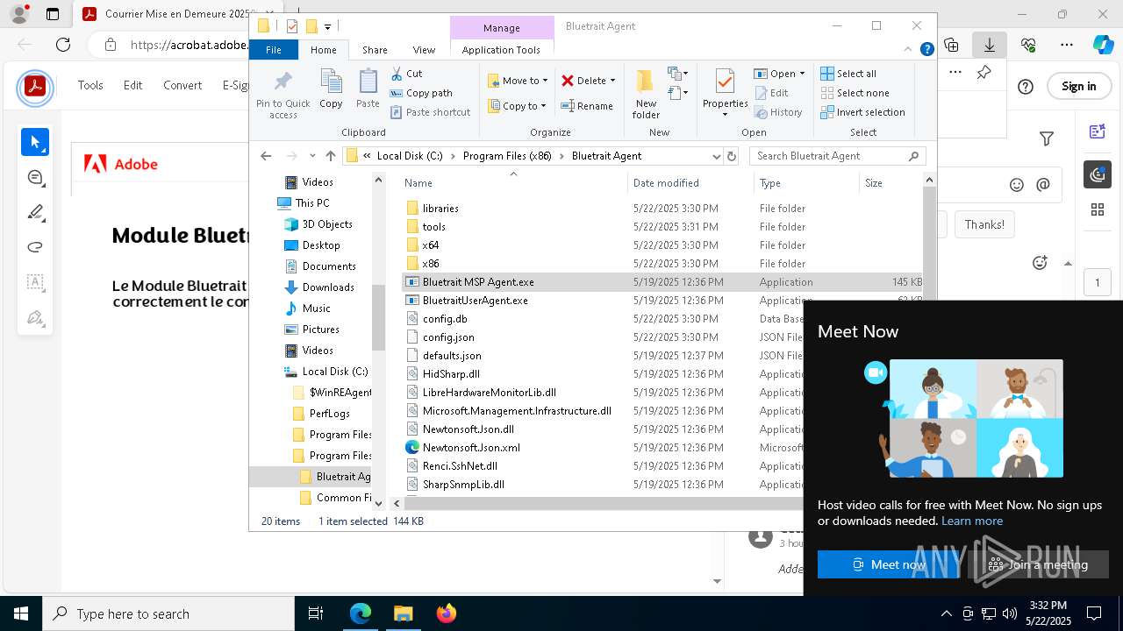Image resolution: width=1123 pixels, height=631 pixels.
Task: Open Task View on the taskbar
Action: point(316,613)
